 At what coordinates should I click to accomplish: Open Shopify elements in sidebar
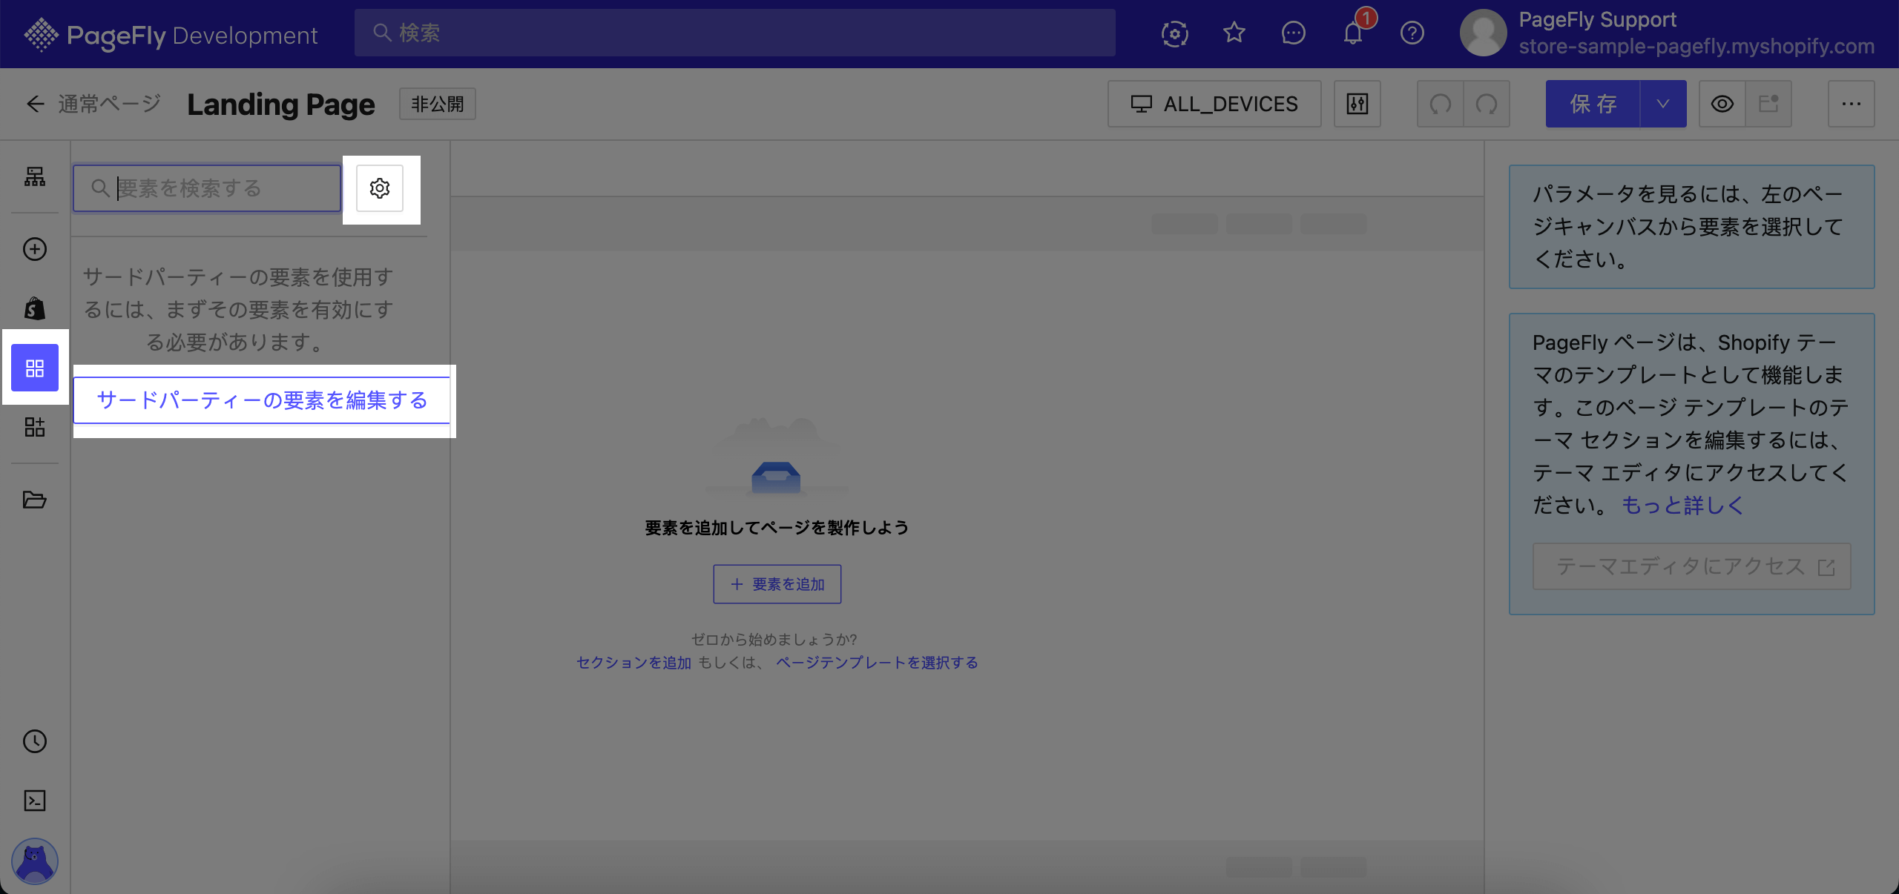tap(35, 308)
